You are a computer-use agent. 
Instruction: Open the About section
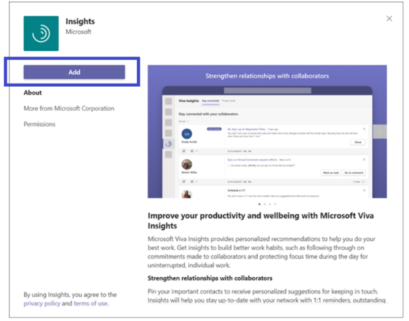32,92
